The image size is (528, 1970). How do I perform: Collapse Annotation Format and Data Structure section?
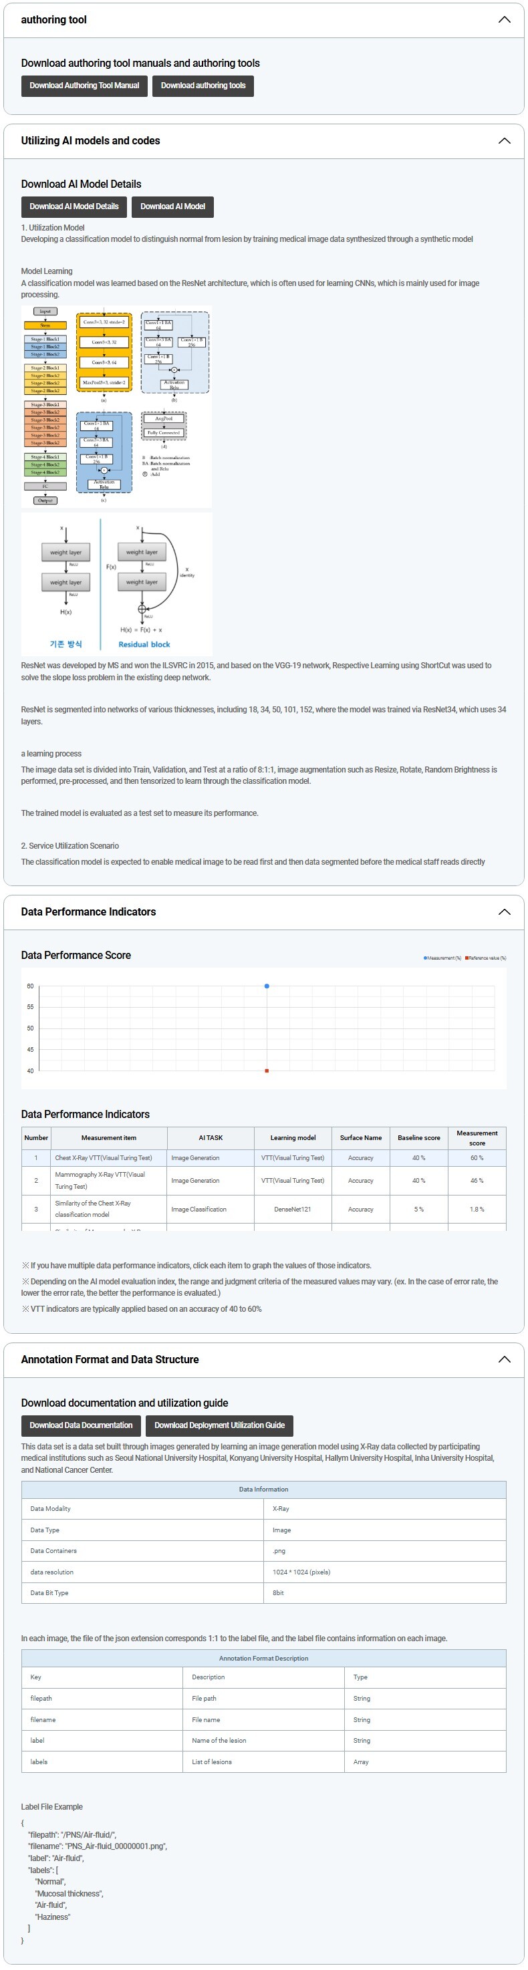pyautogui.click(x=503, y=1359)
